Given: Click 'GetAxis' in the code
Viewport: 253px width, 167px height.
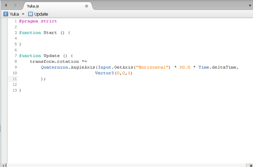Looking at the screenshot, I should (x=124, y=67).
